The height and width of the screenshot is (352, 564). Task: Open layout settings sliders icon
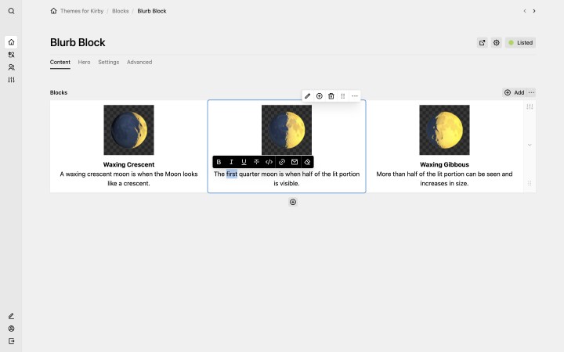(x=530, y=106)
